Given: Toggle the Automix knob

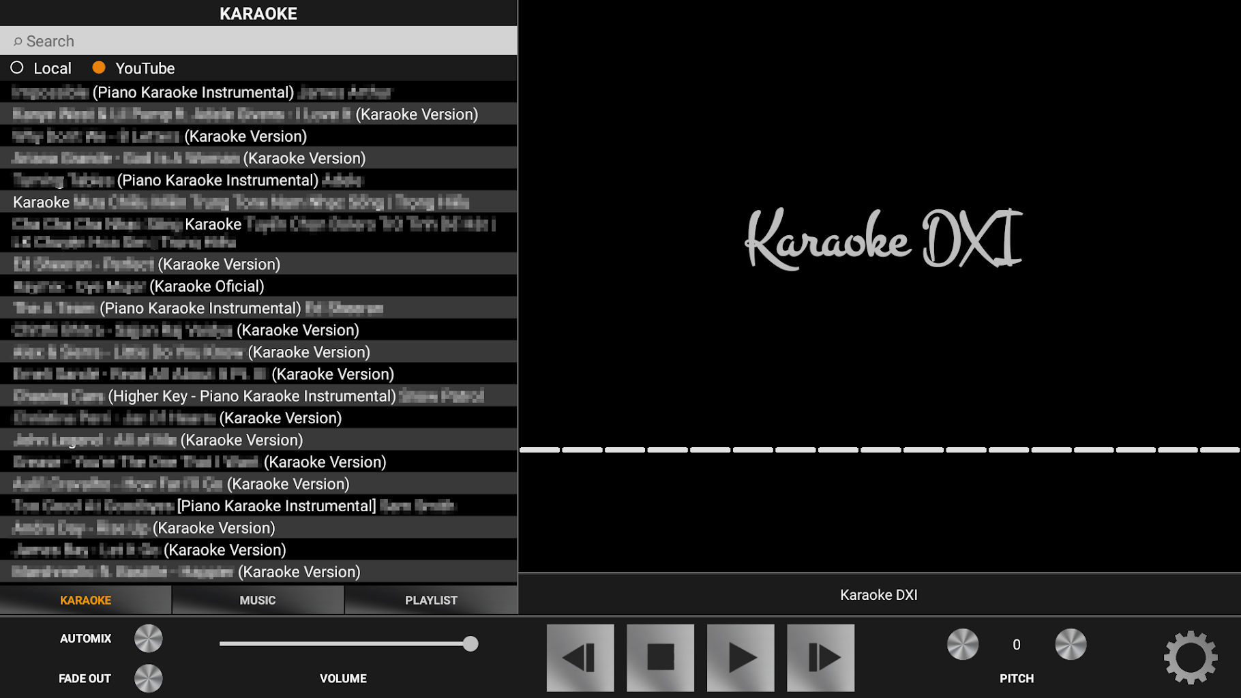Looking at the screenshot, I should (149, 639).
